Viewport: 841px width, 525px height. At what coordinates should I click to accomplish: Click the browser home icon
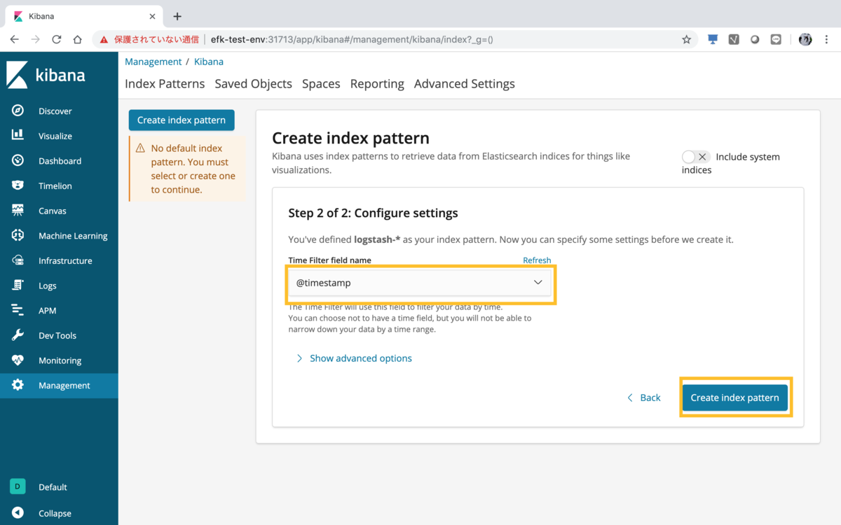coord(78,40)
